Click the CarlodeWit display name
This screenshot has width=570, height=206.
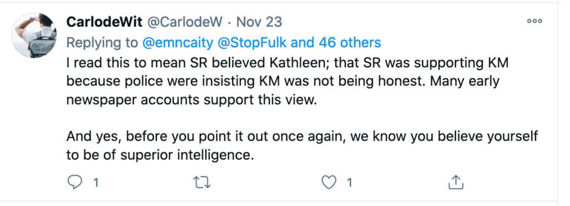tap(104, 22)
